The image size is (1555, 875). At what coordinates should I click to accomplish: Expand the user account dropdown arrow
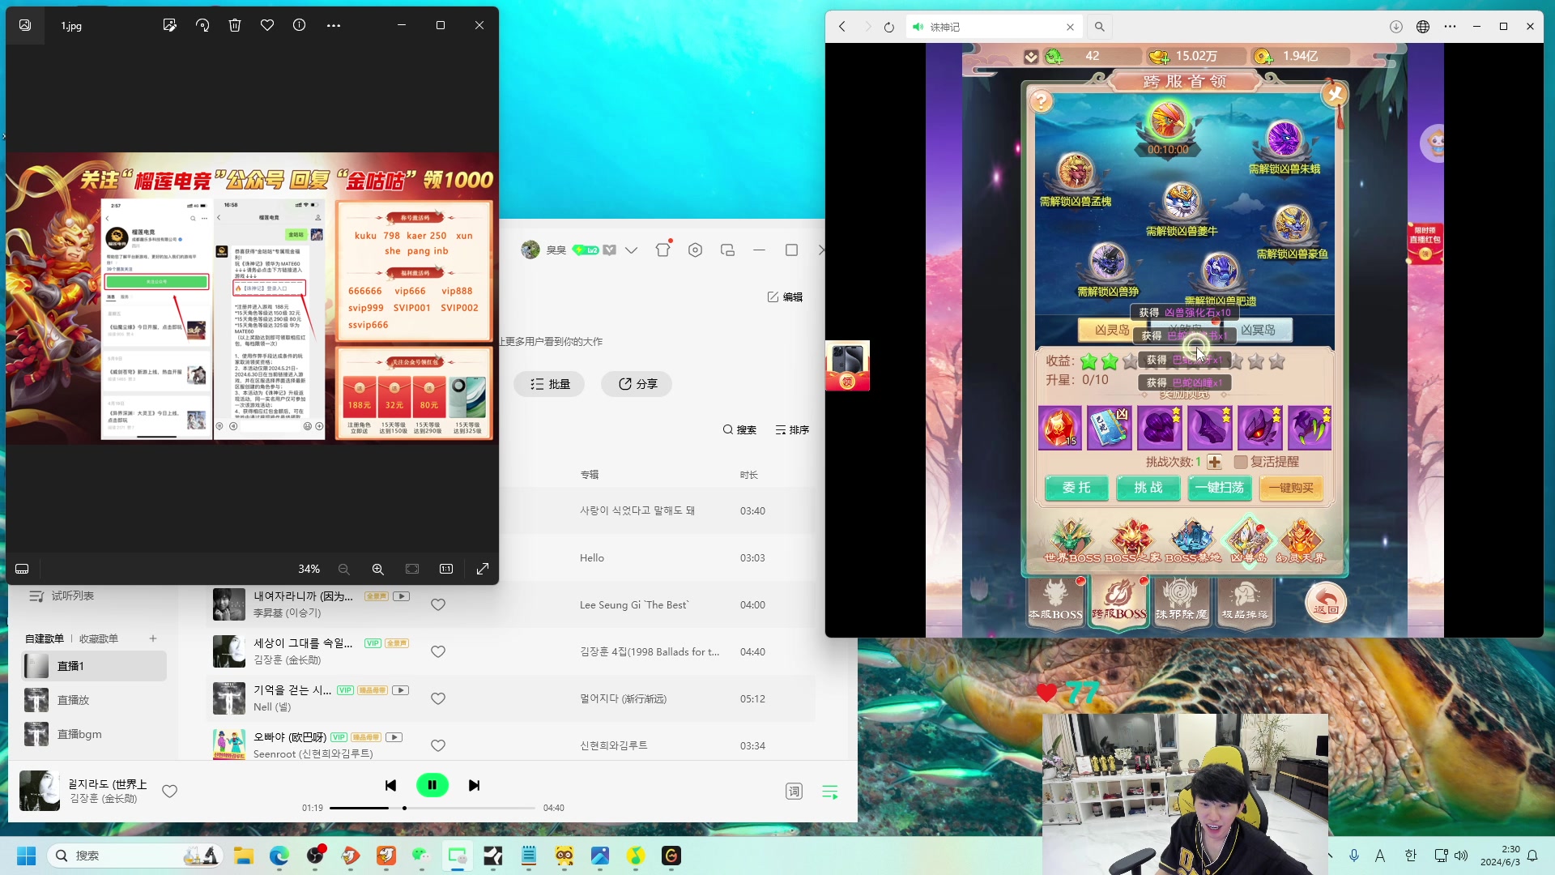(x=632, y=250)
